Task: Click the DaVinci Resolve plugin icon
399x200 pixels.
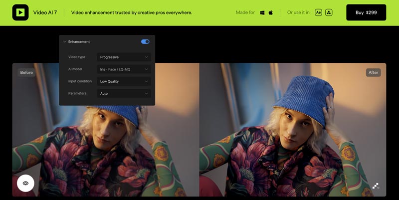Action: (x=329, y=12)
